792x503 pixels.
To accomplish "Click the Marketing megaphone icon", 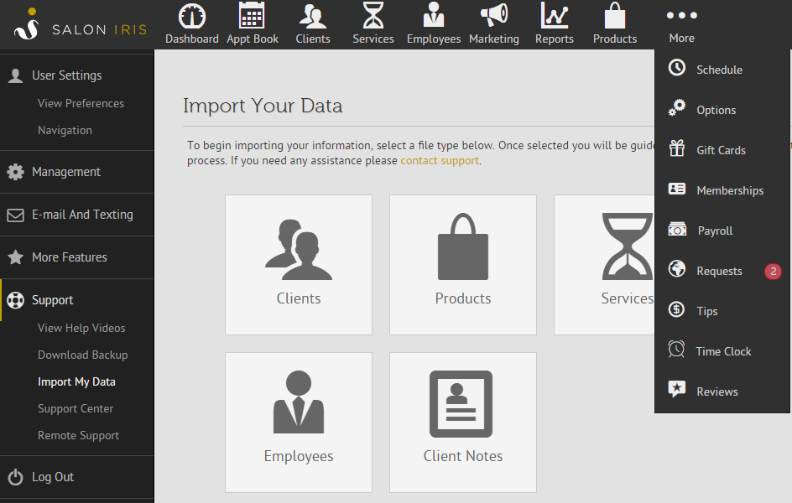I will [494, 16].
